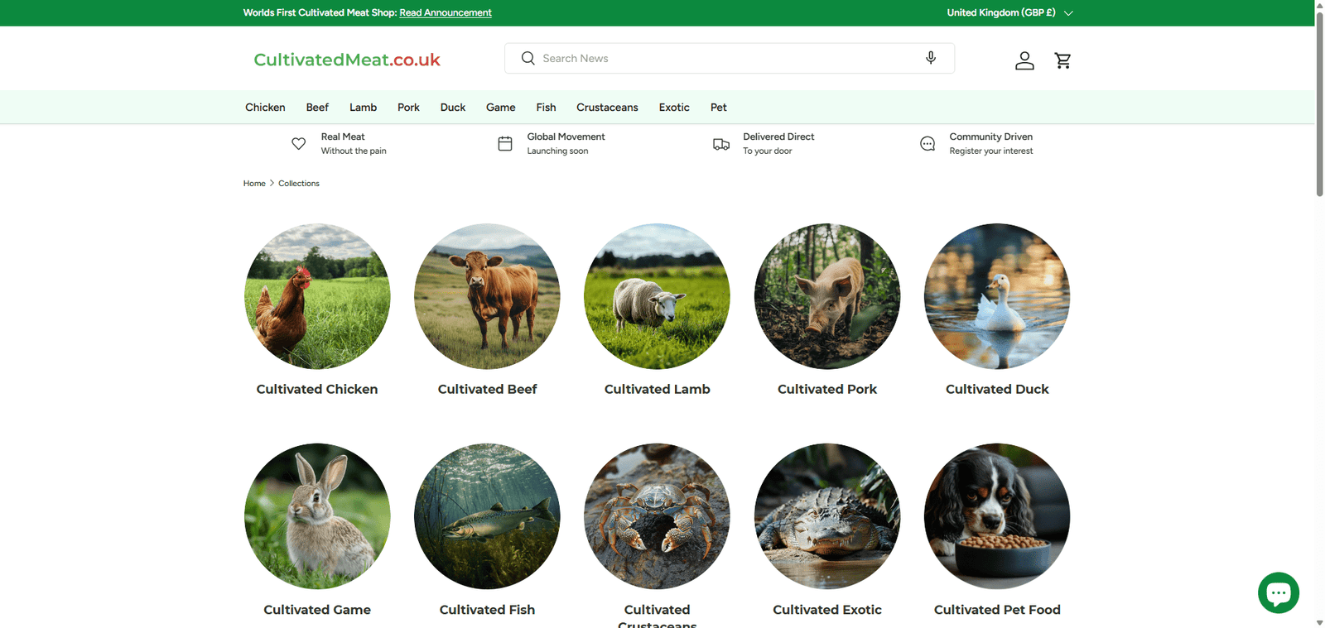The width and height of the screenshot is (1325, 628).
Task: Open the Shopify chat widget
Action: click(1278, 592)
